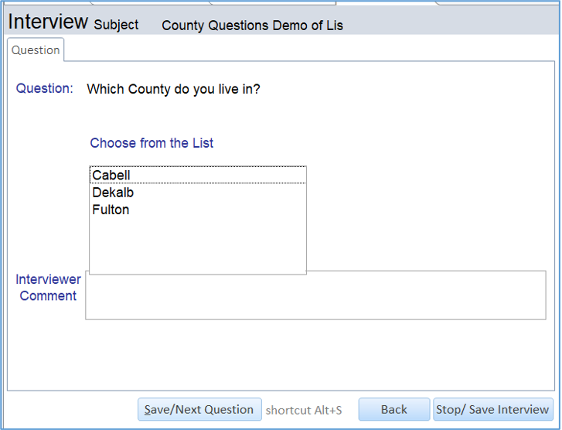
Task: Click the 'County Questions Demo of Lis' subject text
Action: [252, 26]
